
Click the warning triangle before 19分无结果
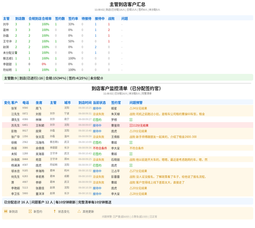[131, 131]
